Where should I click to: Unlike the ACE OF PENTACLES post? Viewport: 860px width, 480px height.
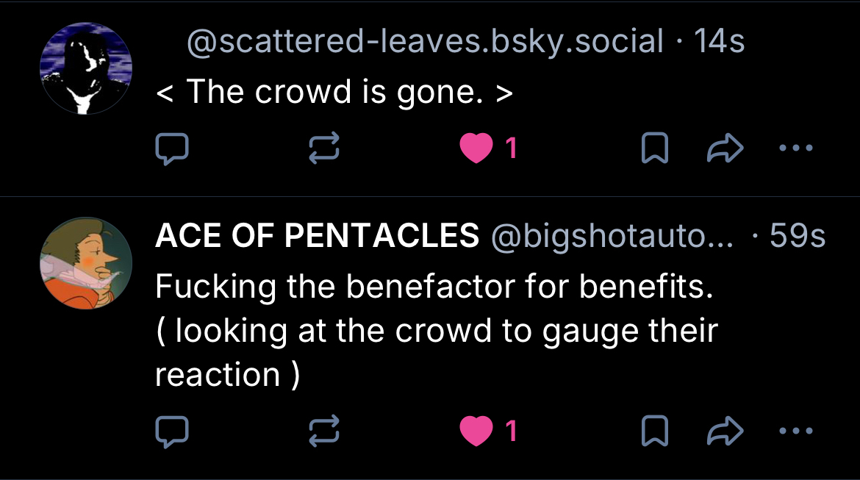476,431
